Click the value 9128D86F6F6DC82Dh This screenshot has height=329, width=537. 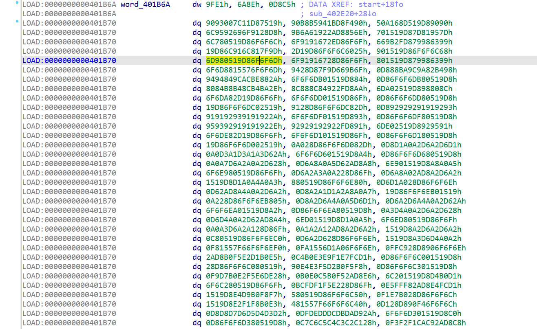pos(329,107)
